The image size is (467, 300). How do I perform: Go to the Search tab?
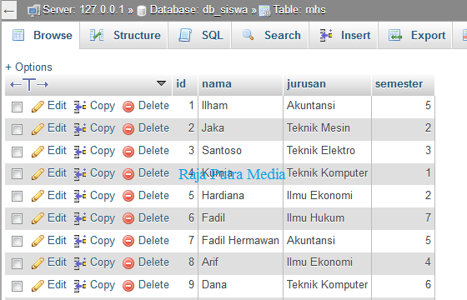tap(270, 35)
